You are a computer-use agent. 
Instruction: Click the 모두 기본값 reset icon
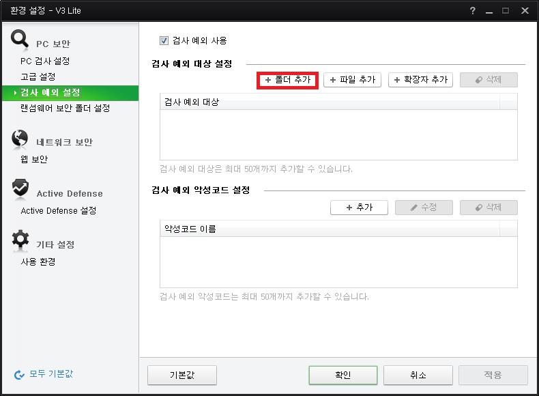point(19,374)
